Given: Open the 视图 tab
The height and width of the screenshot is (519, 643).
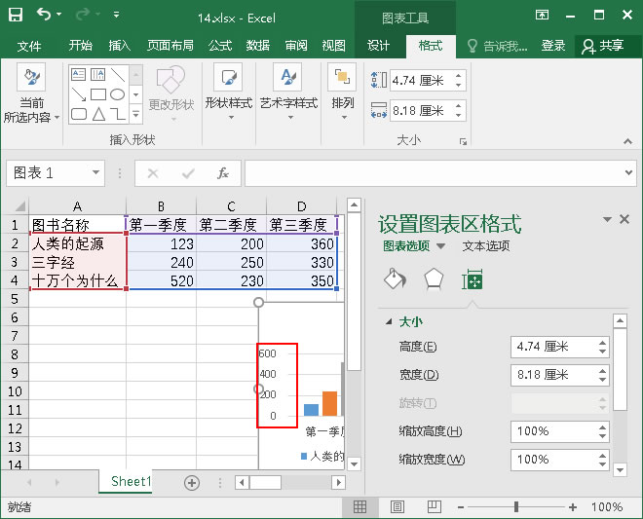Looking at the screenshot, I should pos(333,46).
